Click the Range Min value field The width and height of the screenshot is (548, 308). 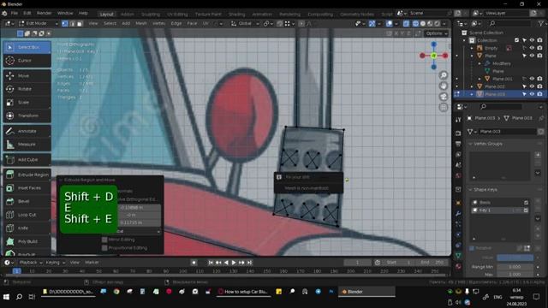coord(515,266)
